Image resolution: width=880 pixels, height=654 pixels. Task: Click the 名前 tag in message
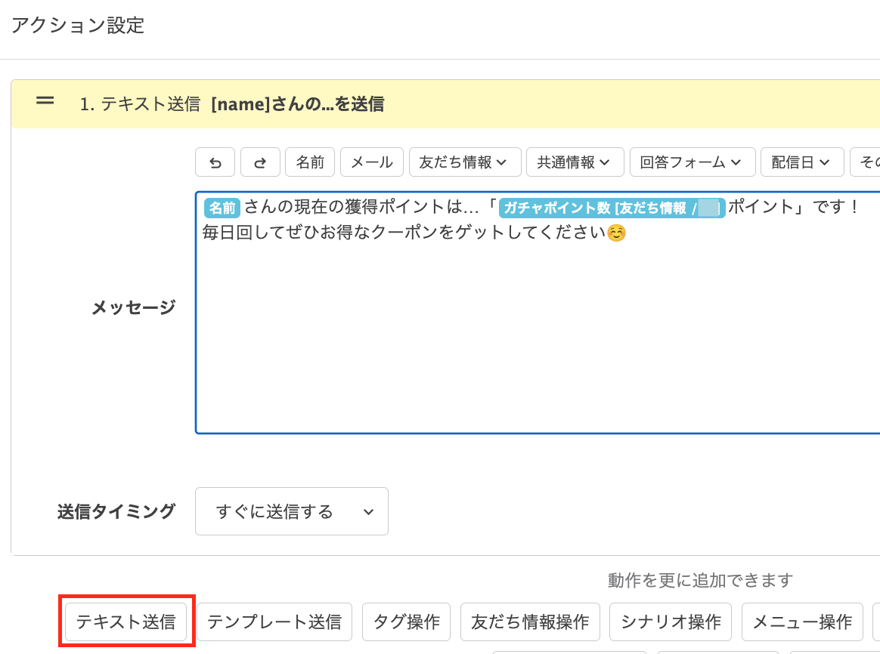point(222,208)
